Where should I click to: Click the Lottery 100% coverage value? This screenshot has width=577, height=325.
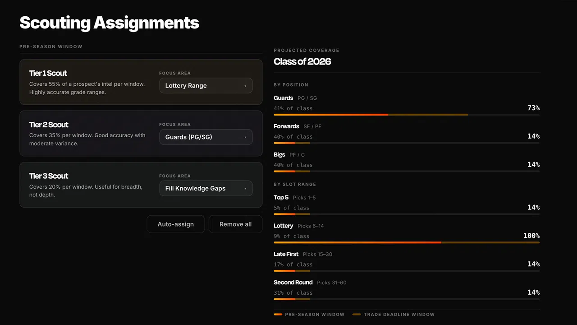(x=531, y=236)
